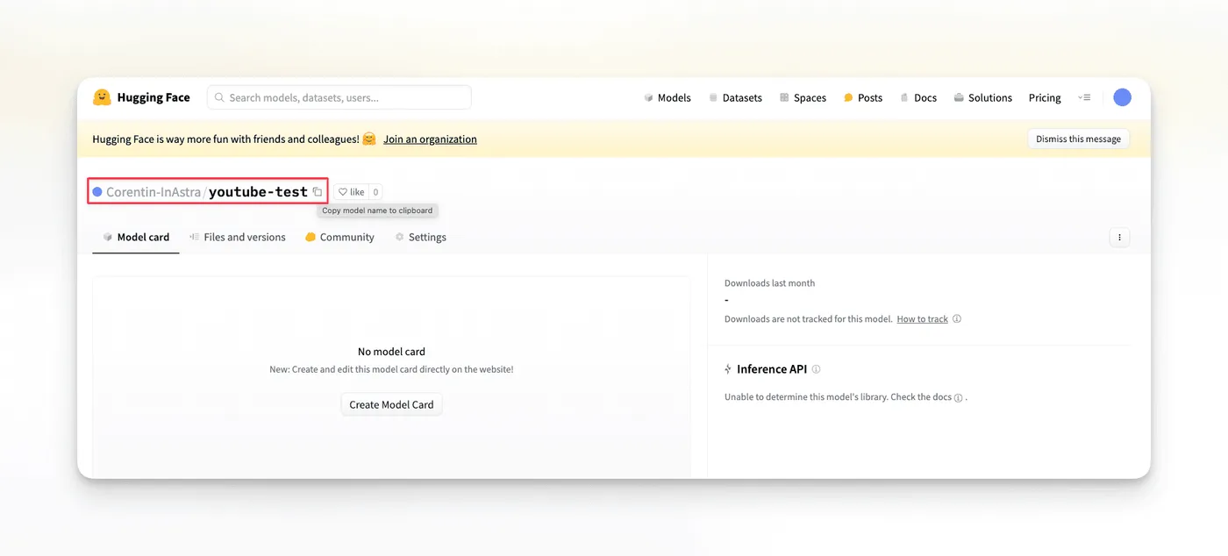Open the Spaces page

[803, 97]
